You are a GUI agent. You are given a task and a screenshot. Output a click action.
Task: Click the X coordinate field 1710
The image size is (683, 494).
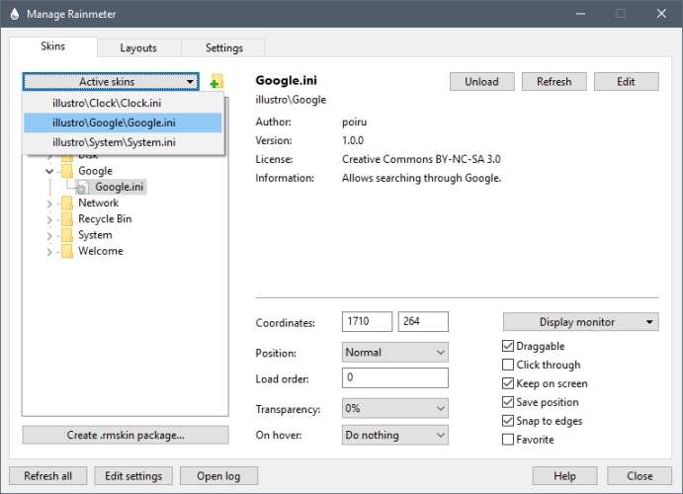368,322
